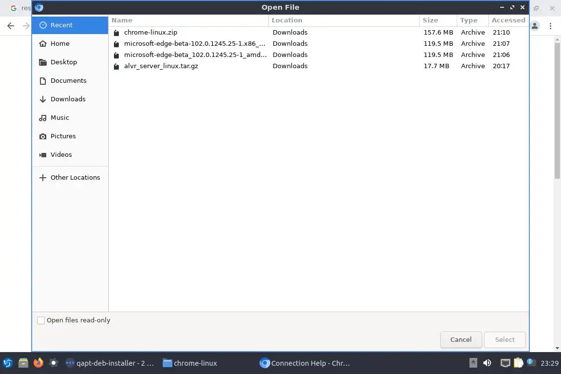Screen dimensions: 561x374
Task: Go back in the Chromium browser window
Action: [11, 26]
